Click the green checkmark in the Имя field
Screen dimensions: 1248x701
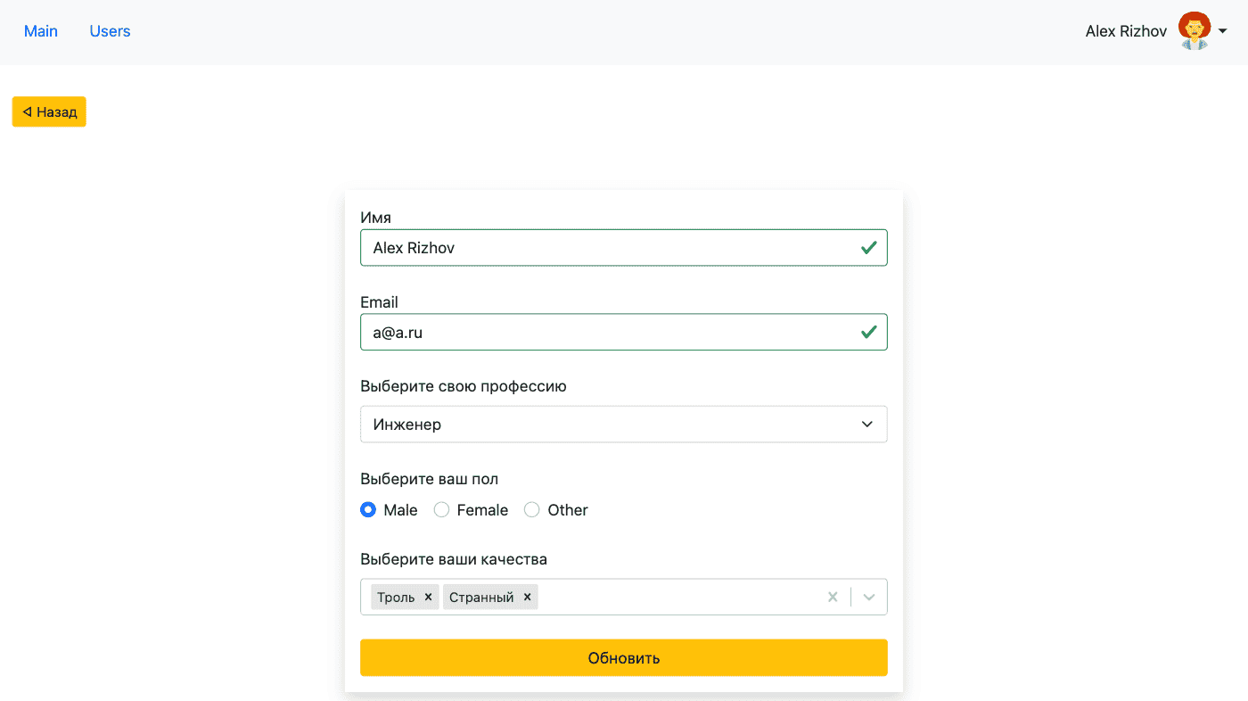click(x=868, y=248)
